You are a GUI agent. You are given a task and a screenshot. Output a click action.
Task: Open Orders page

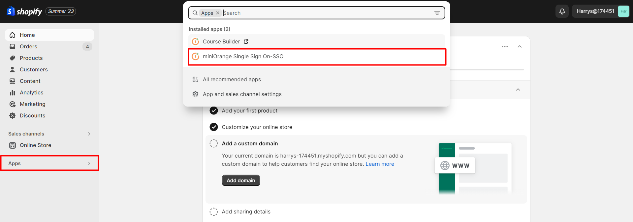point(49,46)
